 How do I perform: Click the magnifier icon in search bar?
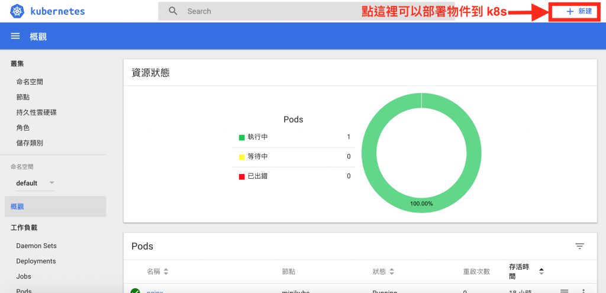(x=173, y=11)
